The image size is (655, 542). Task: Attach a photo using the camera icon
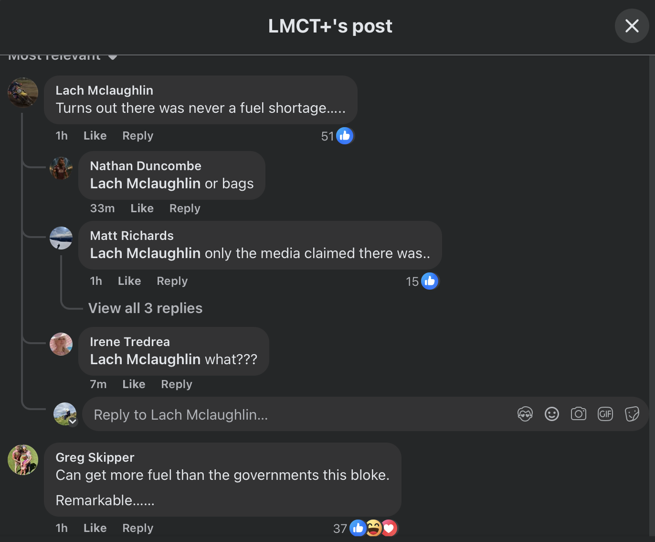click(x=578, y=414)
